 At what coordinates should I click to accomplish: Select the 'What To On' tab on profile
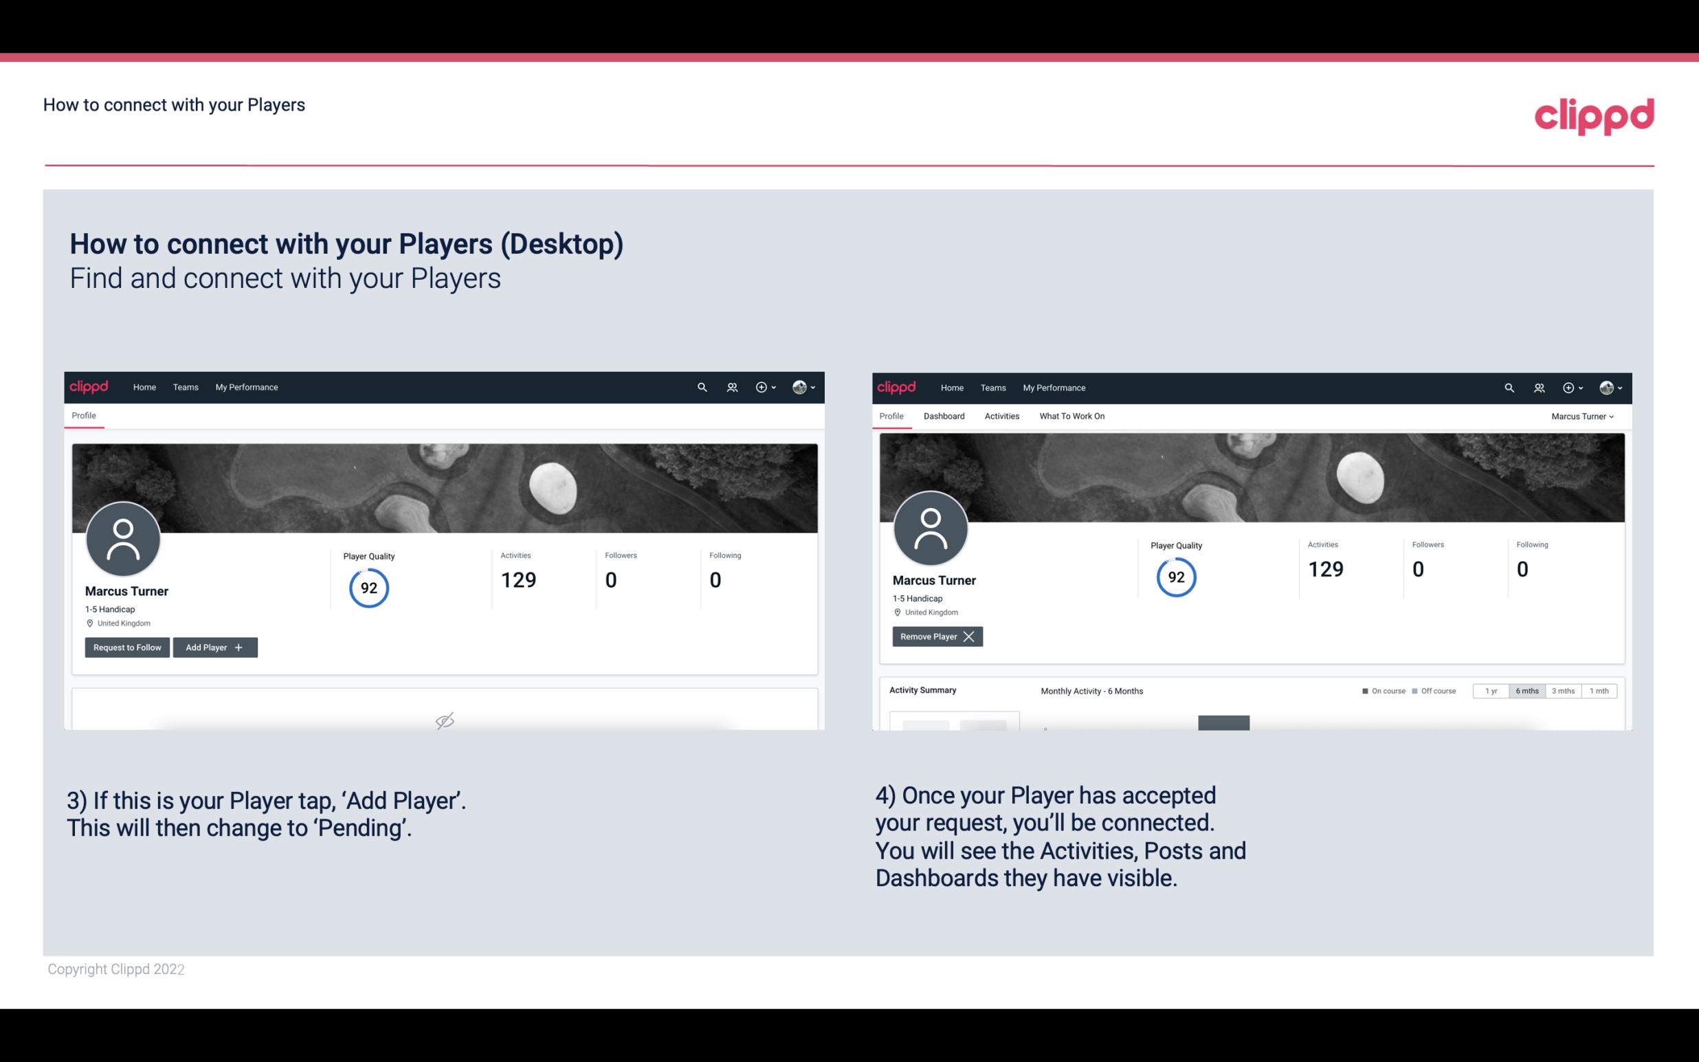pyautogui.click(x=1071, y=416)
